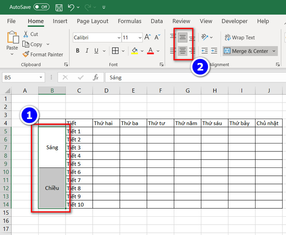Open Clipboard pane dialog launcher
The height and width of the screenshot is (235, 286).
pyautogui.click(x=66, y=64)
